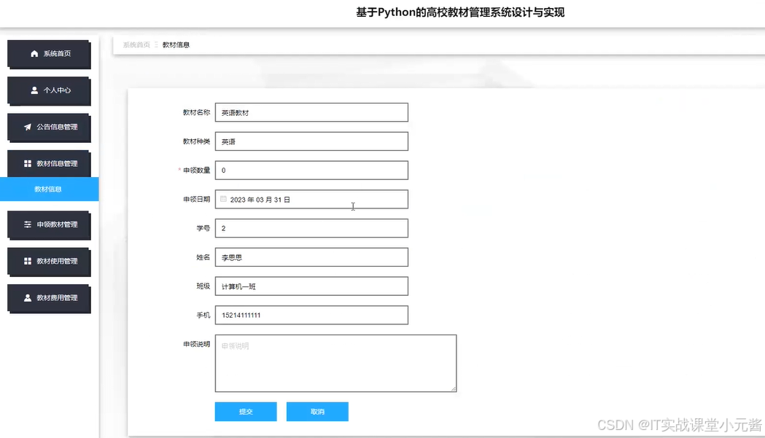Viewport: 765px width, 438px height.
Task: Click the sliders icon beside 申领教材管理
Action: tap(29, 225)
